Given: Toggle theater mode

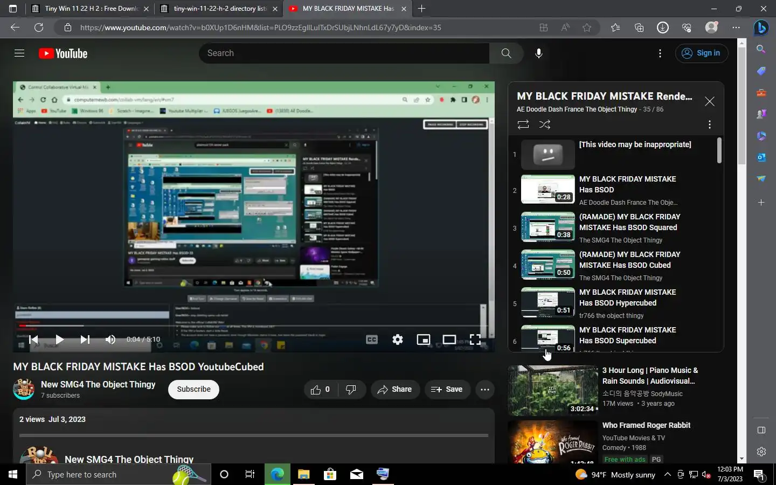Looking at the screenshot, I should click(x=449, y=339).
